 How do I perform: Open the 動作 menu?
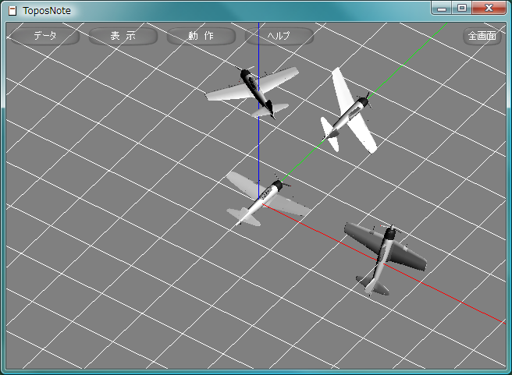click(201, 36)
